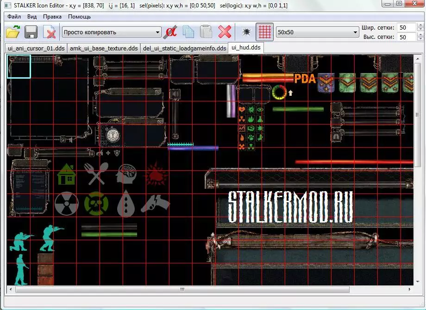Select the crossed fork and spoon icon
The width and height of the screenshot is (426, 310).
96,174
